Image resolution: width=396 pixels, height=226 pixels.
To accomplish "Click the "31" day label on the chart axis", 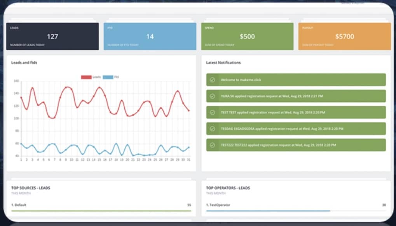I will [188, 160].
